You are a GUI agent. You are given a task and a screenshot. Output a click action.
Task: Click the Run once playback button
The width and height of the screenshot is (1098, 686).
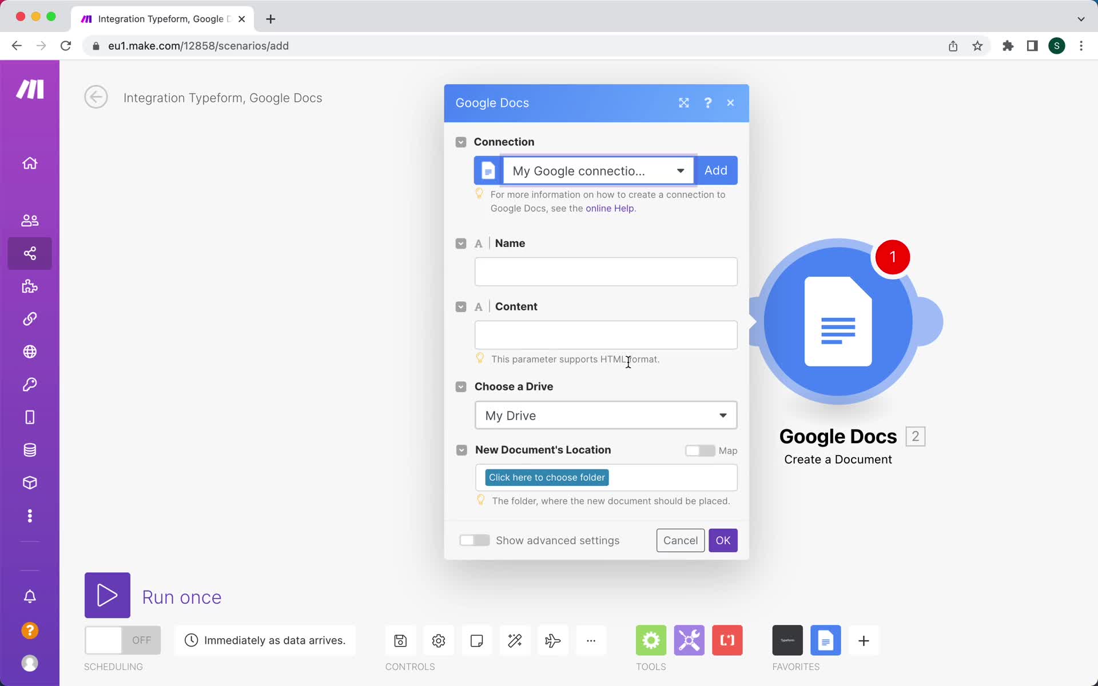click(x=107, y=597)
